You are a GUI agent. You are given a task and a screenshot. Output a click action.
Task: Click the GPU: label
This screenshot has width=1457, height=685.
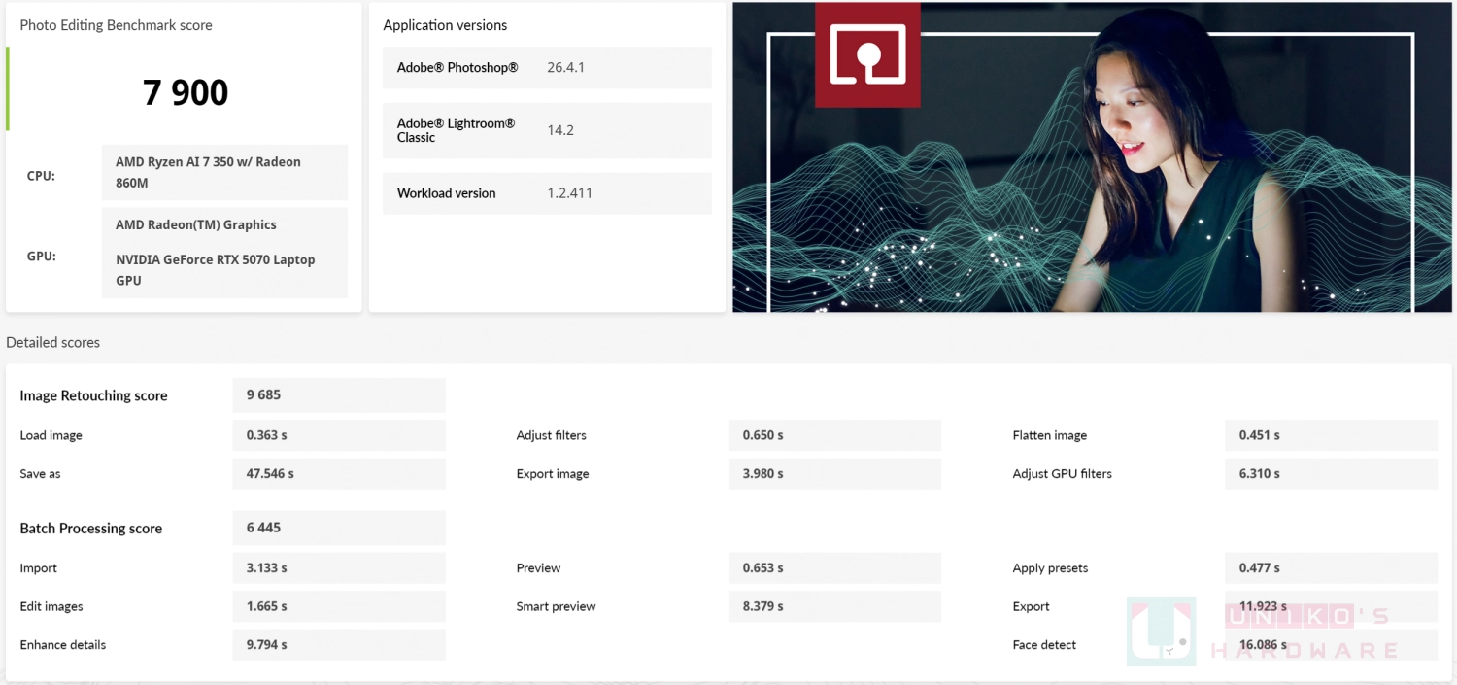tap(42, 257)
